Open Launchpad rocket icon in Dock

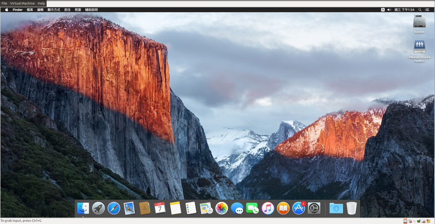tap(98, 208)
